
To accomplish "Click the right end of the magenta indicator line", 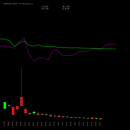I will [115, 44].
